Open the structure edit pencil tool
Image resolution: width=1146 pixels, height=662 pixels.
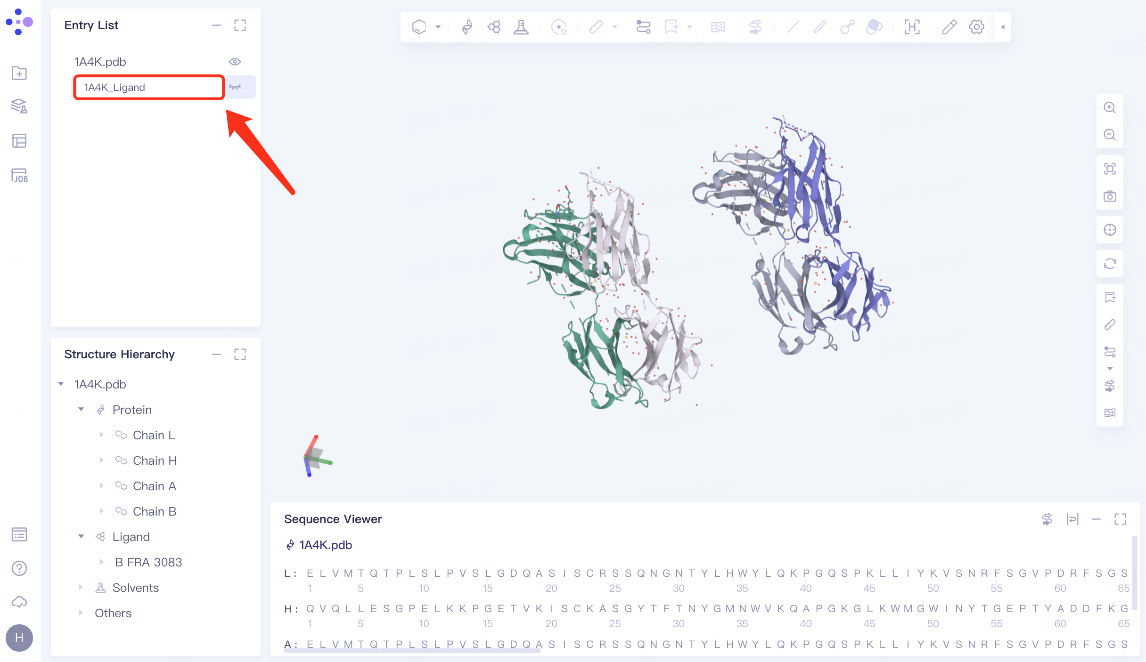[949, 27]
